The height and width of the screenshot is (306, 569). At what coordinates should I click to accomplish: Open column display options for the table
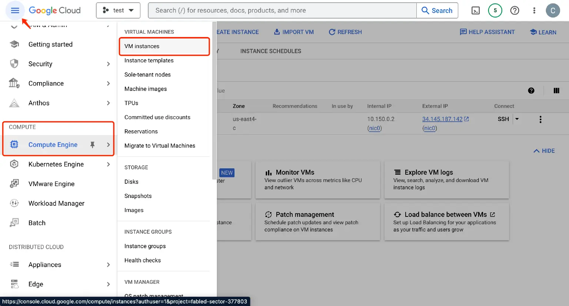click(x=556, y=90)
